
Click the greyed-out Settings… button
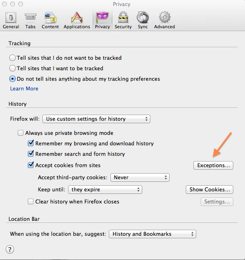pyautogui.click(x=217, y=201)
